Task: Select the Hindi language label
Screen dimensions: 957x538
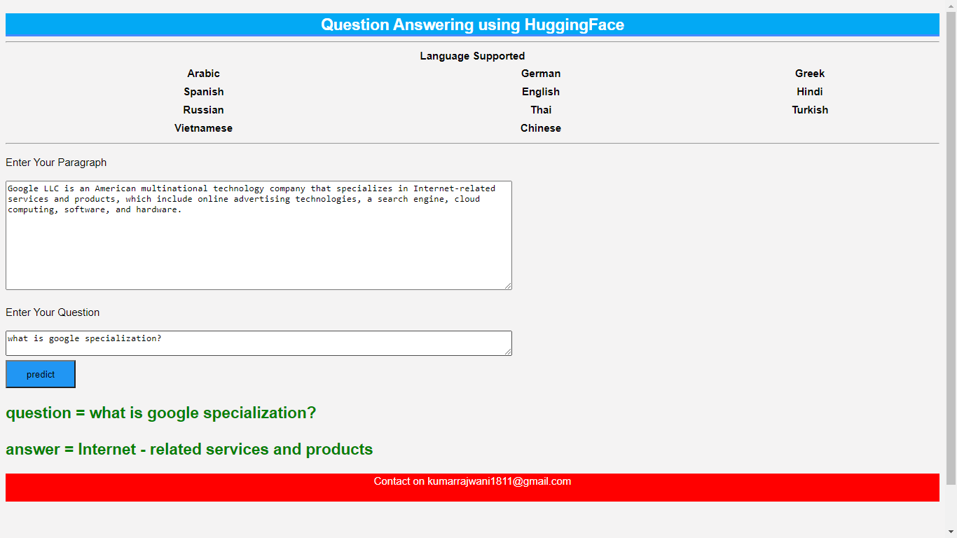Action: (809, 92)
